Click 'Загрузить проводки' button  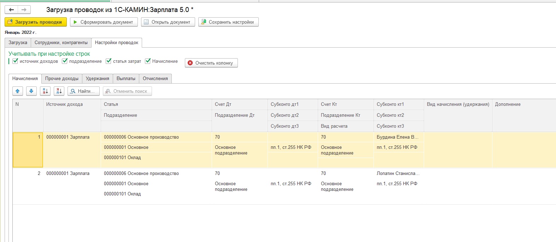point(36,22)
